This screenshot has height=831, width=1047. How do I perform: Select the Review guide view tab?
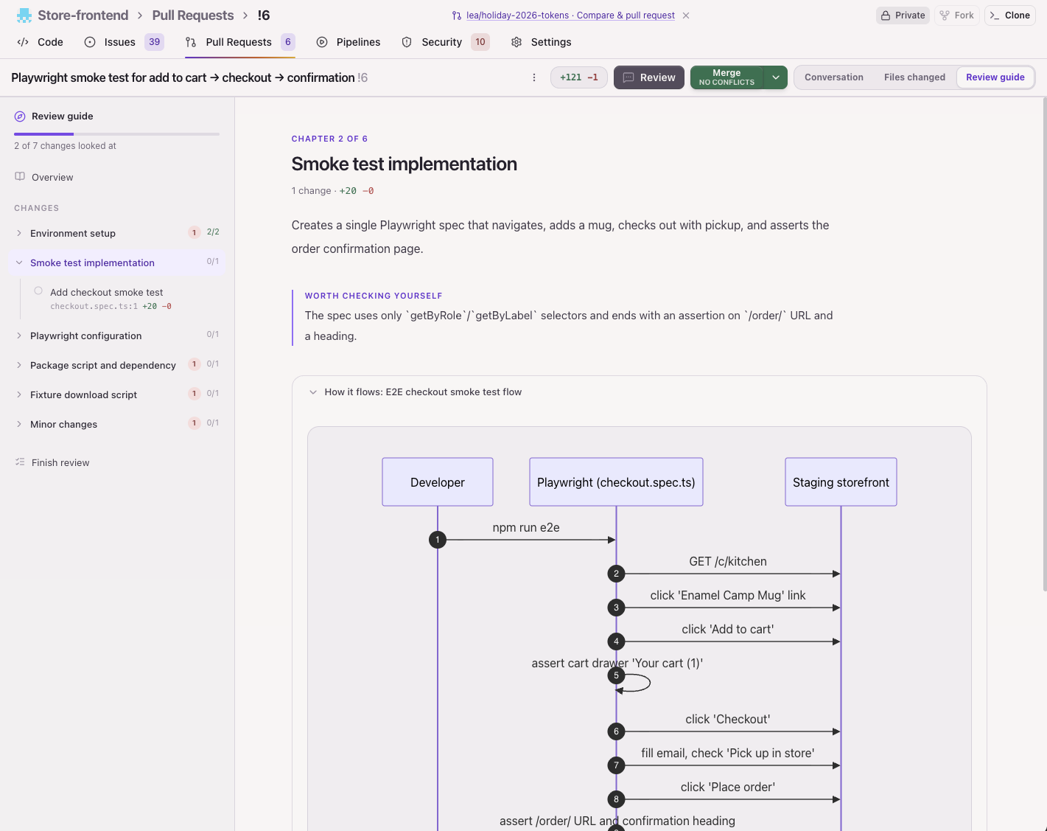point(995,77)
